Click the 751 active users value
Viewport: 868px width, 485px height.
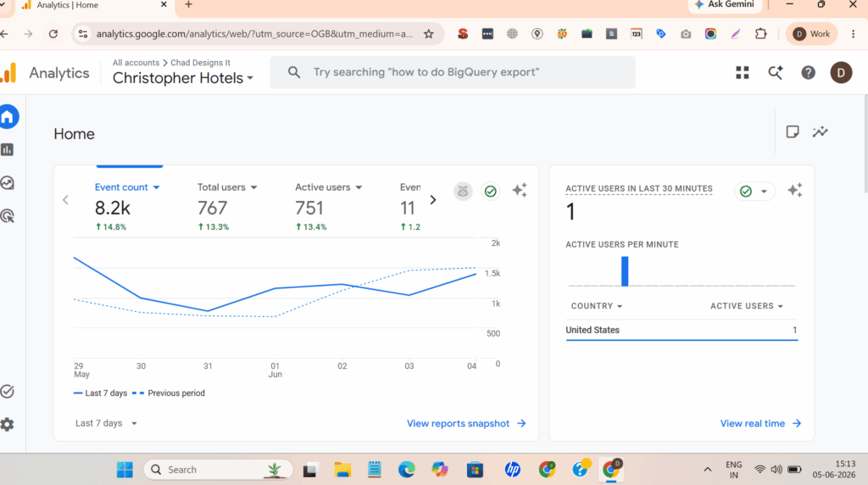tap(309, 209)
